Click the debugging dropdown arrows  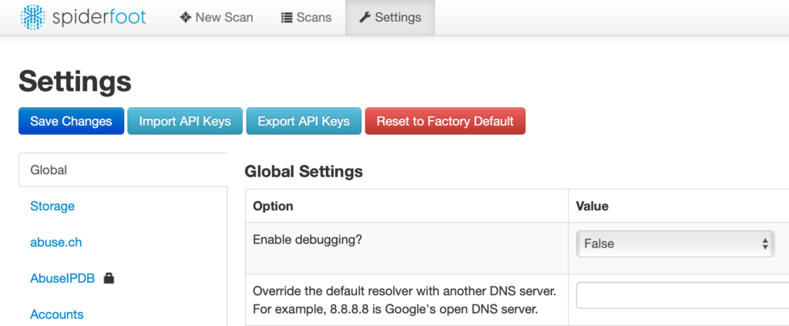pyautogui.click(x=765, y=244)
